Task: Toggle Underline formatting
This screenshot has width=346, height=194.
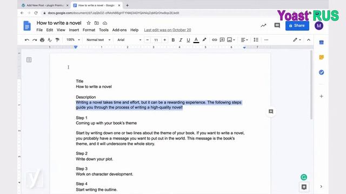Action: (188, 40)
